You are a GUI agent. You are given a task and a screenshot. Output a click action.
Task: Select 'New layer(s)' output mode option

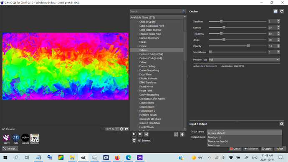pos(244,137)
